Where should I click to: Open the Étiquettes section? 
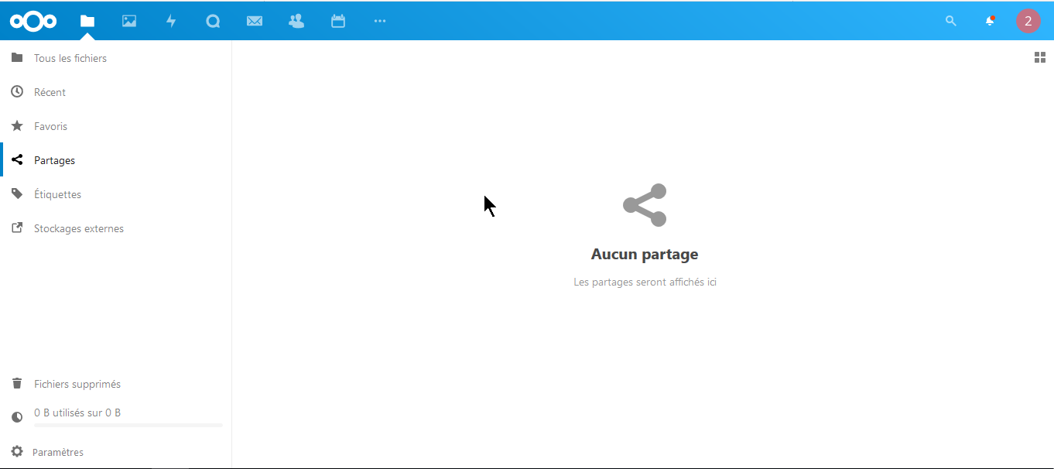pos(57,194)
